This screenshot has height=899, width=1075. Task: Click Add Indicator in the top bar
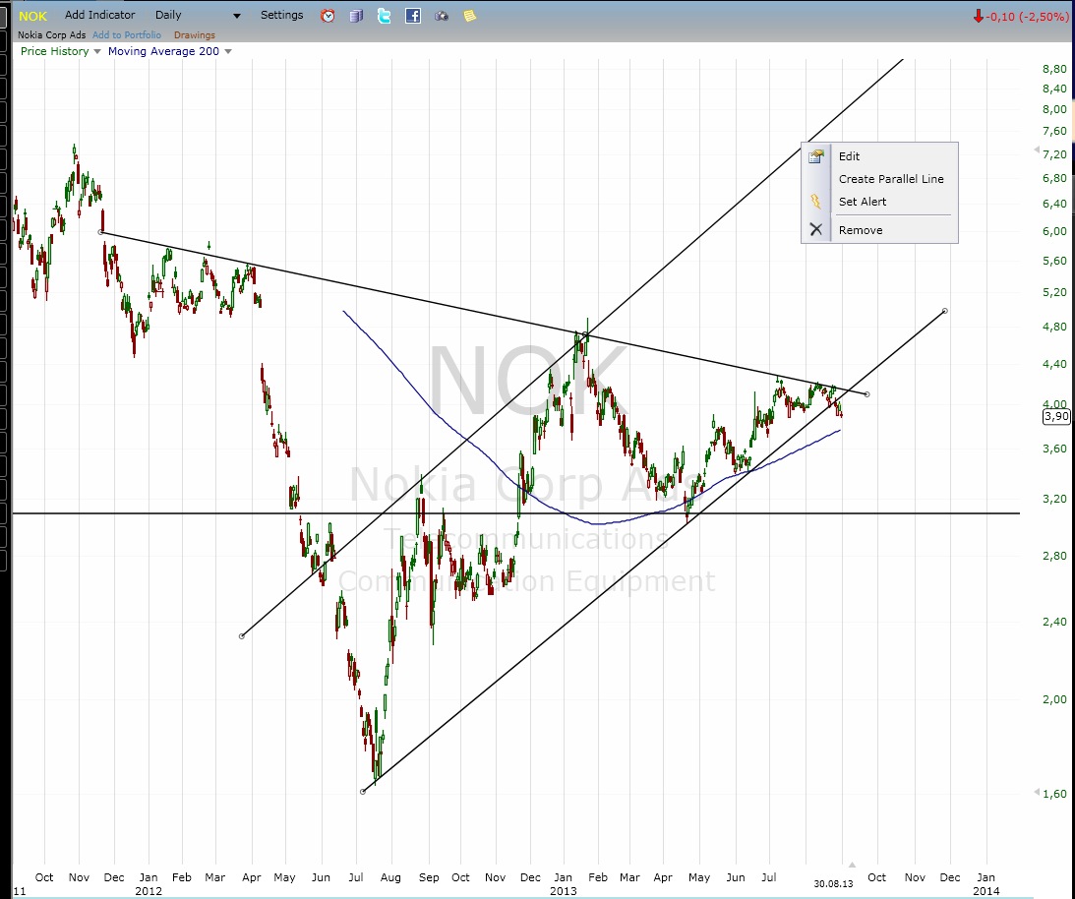99,15
